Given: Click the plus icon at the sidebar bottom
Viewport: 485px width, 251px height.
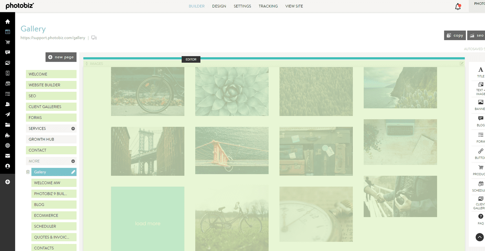Looking at the screenshot, I should (7, 182).
